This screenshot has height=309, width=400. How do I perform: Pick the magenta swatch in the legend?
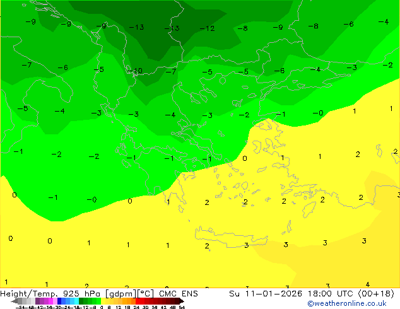tap(50, 301)
